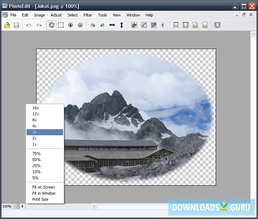Viewport: 258px width, 219px height.
Task: Flip image vertically with up-down arrow icon
Action: (x=121, y=25)
